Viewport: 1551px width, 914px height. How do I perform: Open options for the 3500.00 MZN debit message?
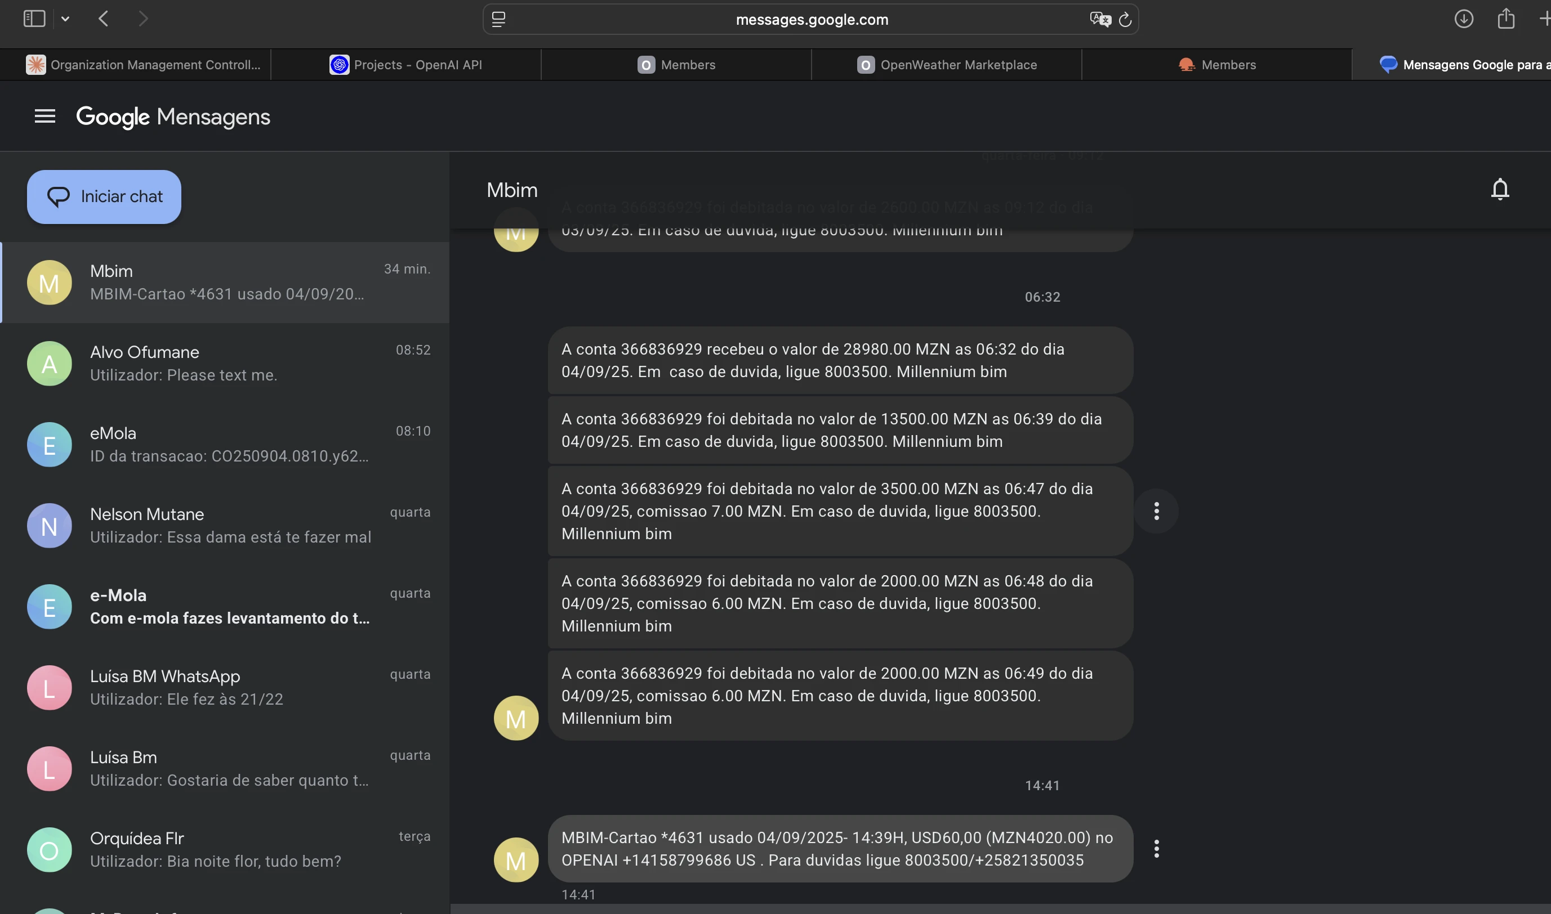(x=1156, y=511)
